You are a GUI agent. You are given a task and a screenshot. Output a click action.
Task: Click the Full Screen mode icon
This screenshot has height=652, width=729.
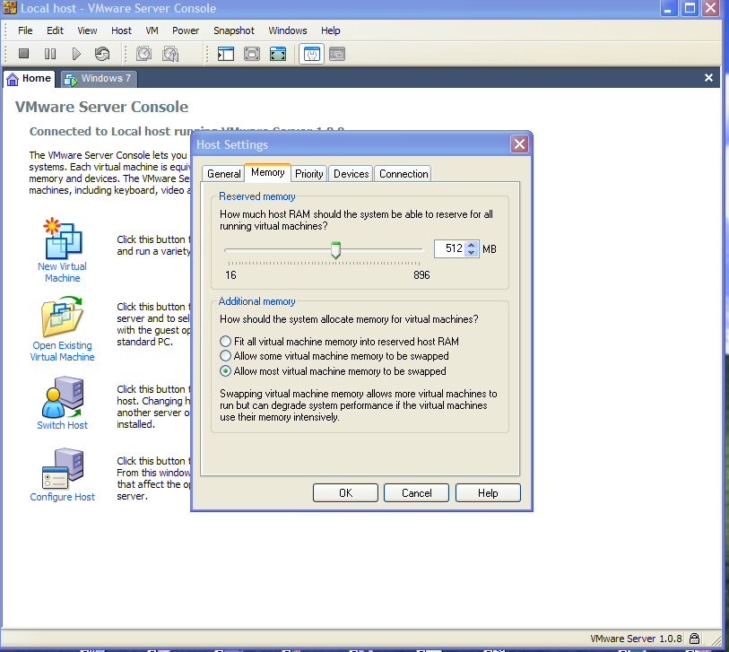(278, 54)
